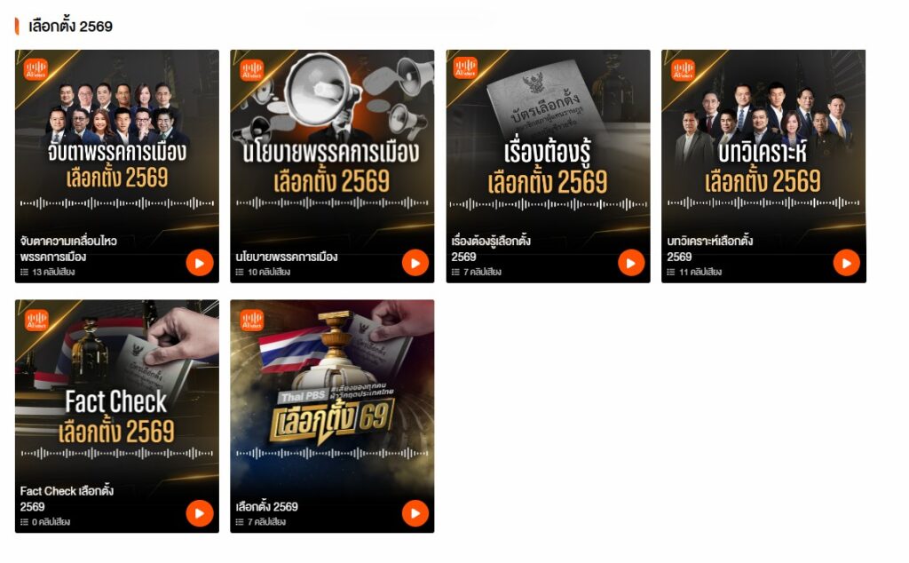Click the AI voice logo on จับตาพรรคการเมือง card

pyautogui.click(x=36, y=69)
